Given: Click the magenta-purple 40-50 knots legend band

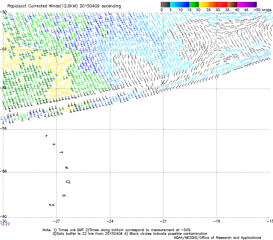Looking at the screenshot, I should click(x=247, y=4).
